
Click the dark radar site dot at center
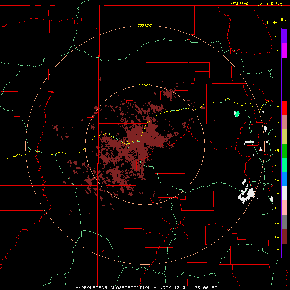[145, 145]
